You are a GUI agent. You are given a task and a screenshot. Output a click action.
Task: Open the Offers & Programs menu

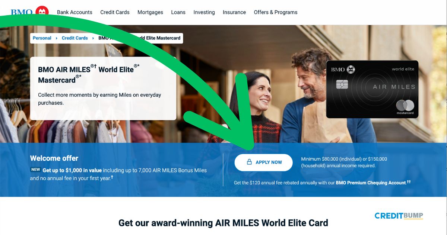click(x=276, y=12)
